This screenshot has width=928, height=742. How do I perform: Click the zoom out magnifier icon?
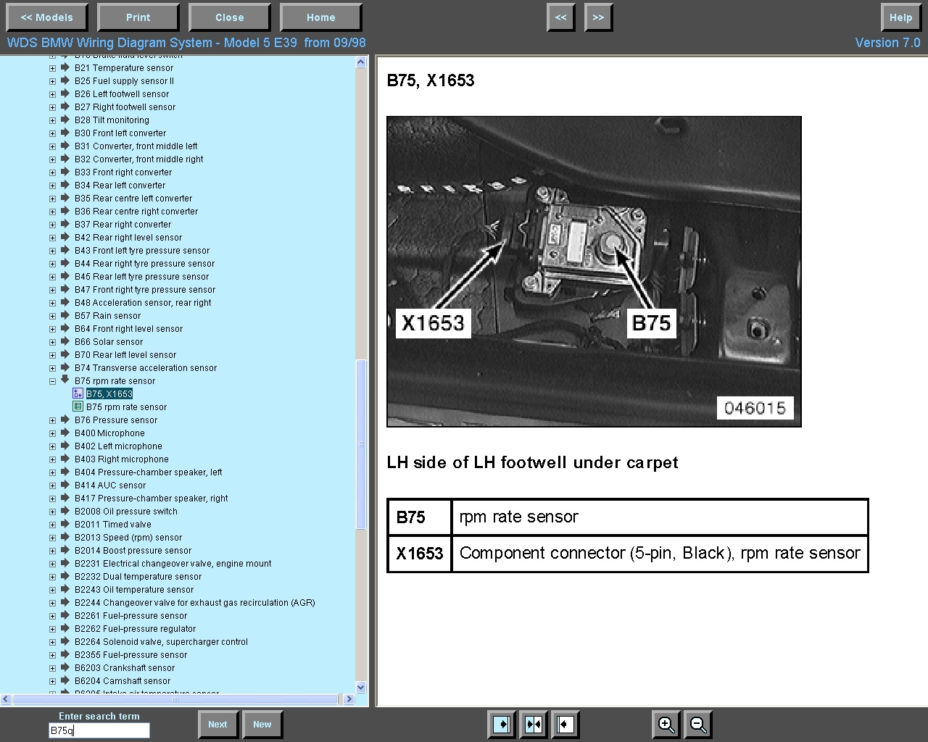[697, 724]
